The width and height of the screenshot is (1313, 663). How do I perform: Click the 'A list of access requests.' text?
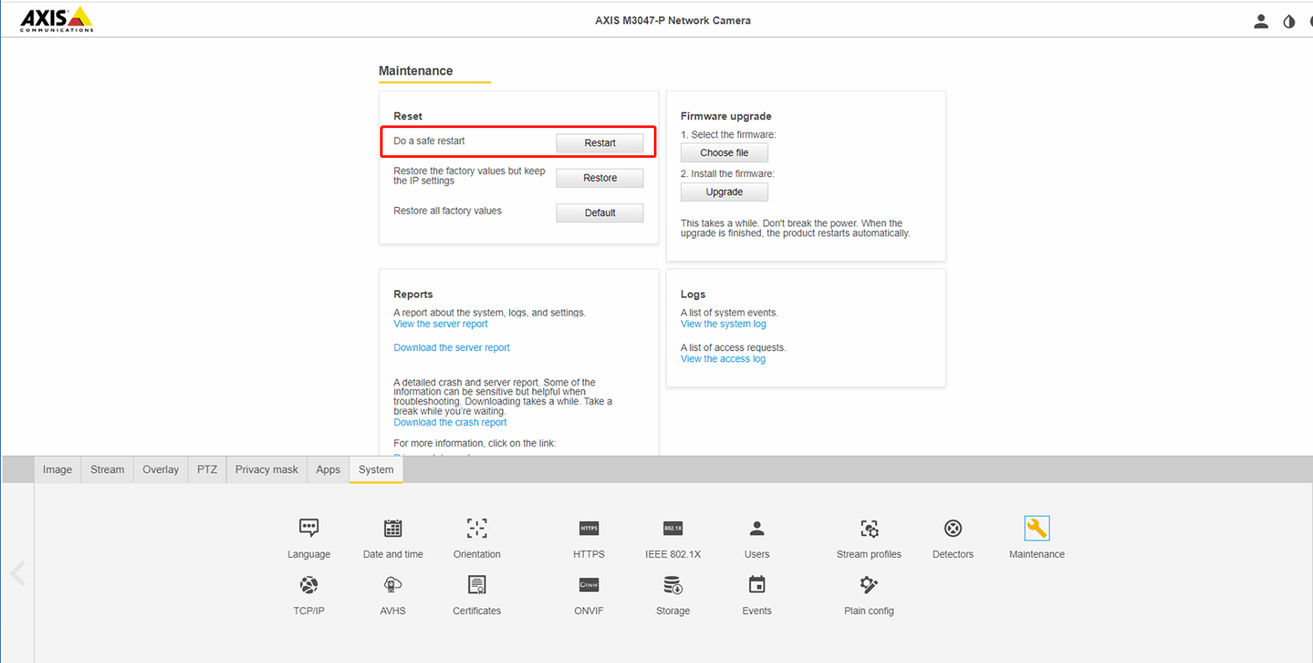click(x=733, y=348)
